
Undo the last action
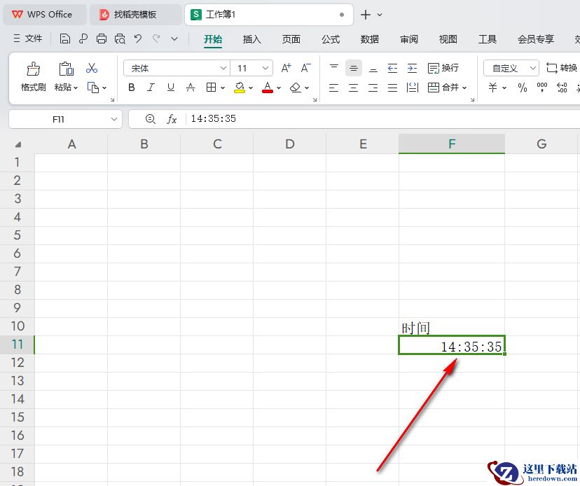pyautogui.click(x=138, y=39)
